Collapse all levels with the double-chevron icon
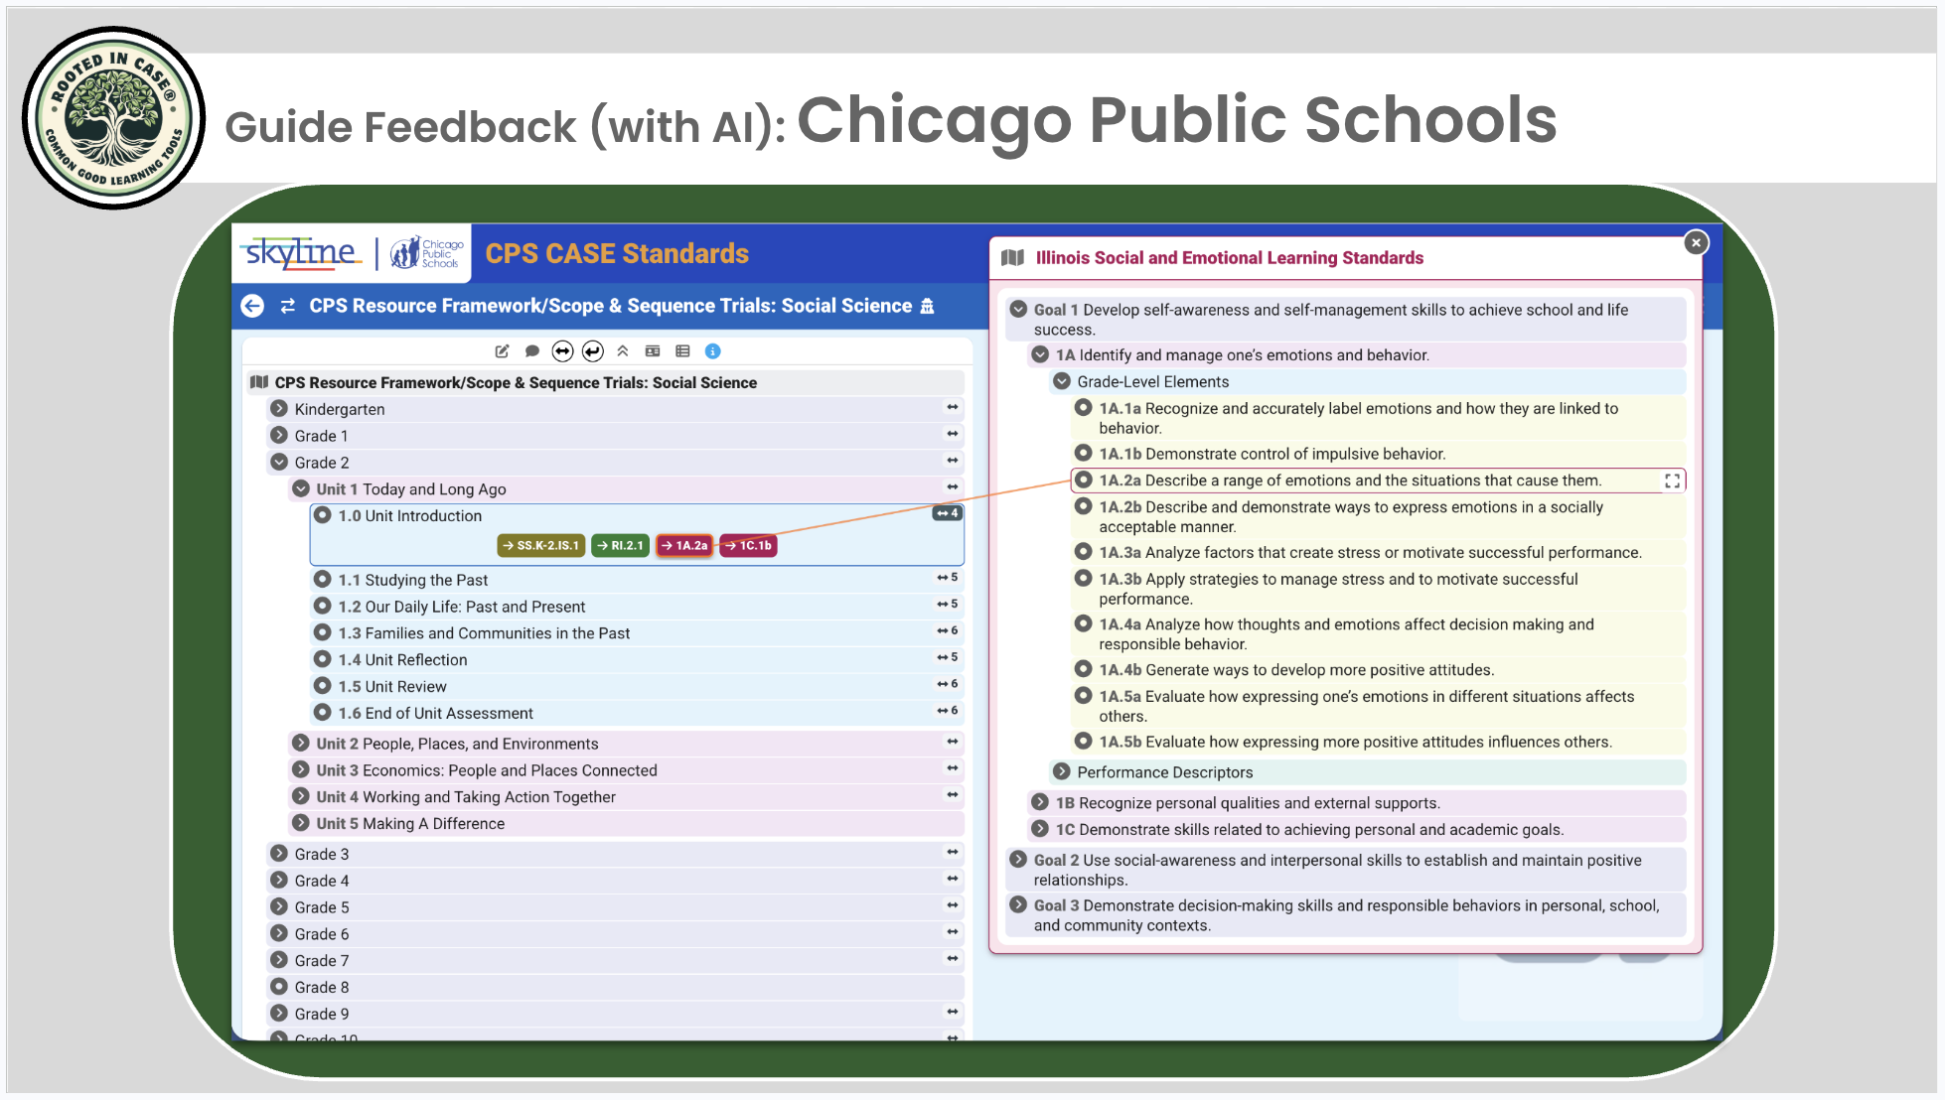The image size is (1945, 1100). point(623,351)
